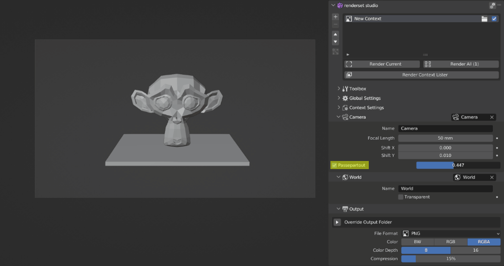The image size is (504, 266).
Task: Click the folder icon on New Context
Action: [484, 19]
